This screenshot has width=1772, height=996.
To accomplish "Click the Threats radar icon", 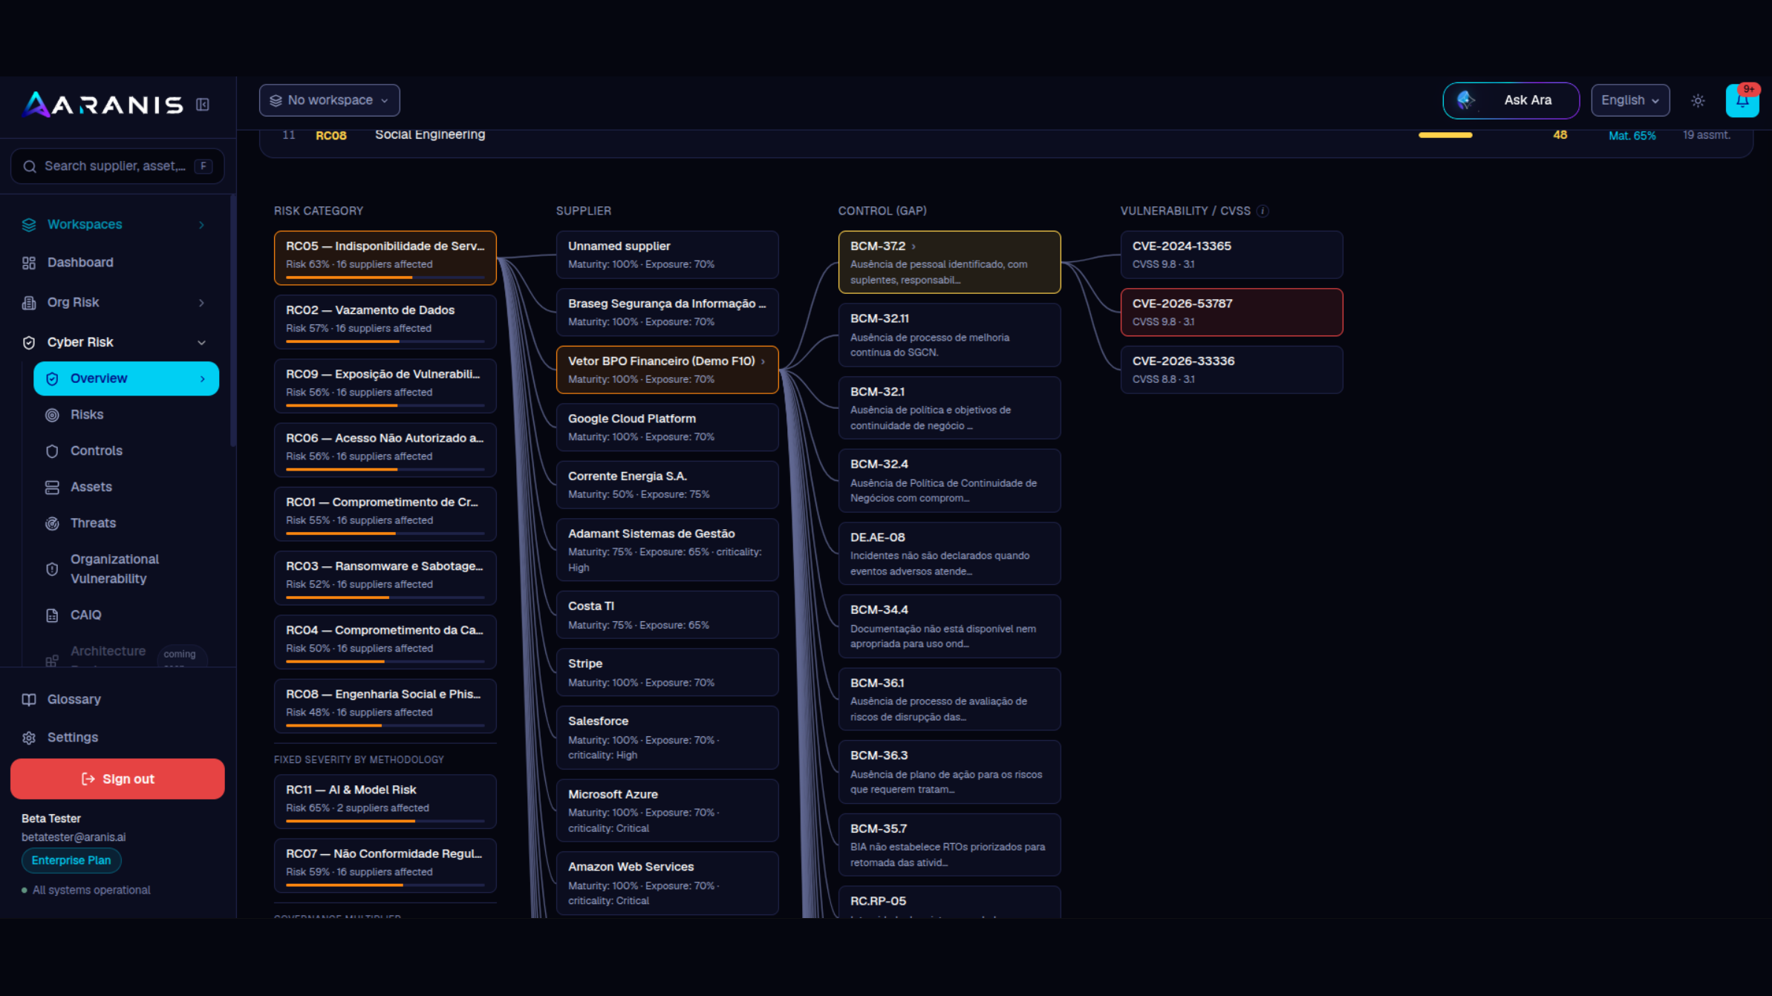I will click(52, 523).
